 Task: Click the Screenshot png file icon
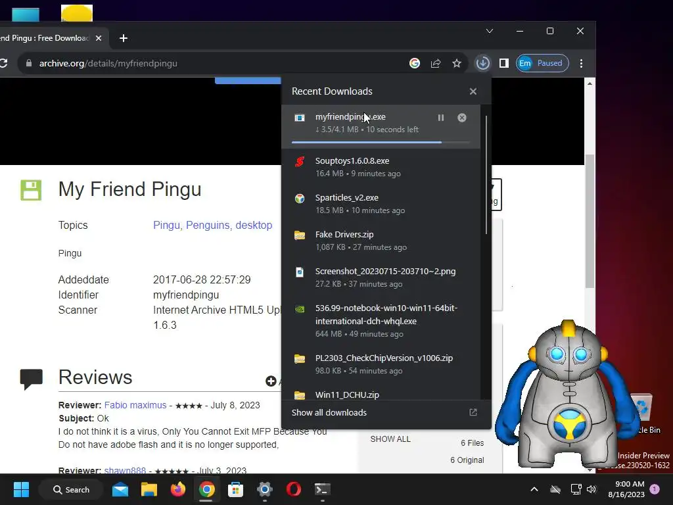pyautogui.click(x=300, y=272)
